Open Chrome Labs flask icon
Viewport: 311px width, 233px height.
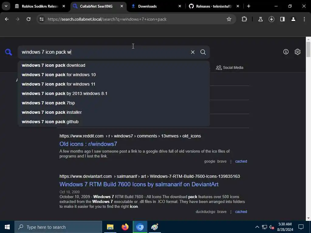click(x=260, y=19)
